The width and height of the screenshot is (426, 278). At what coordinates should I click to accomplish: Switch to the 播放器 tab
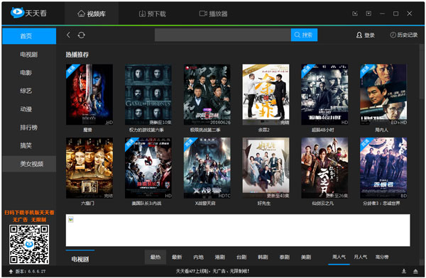click(214, 13)
